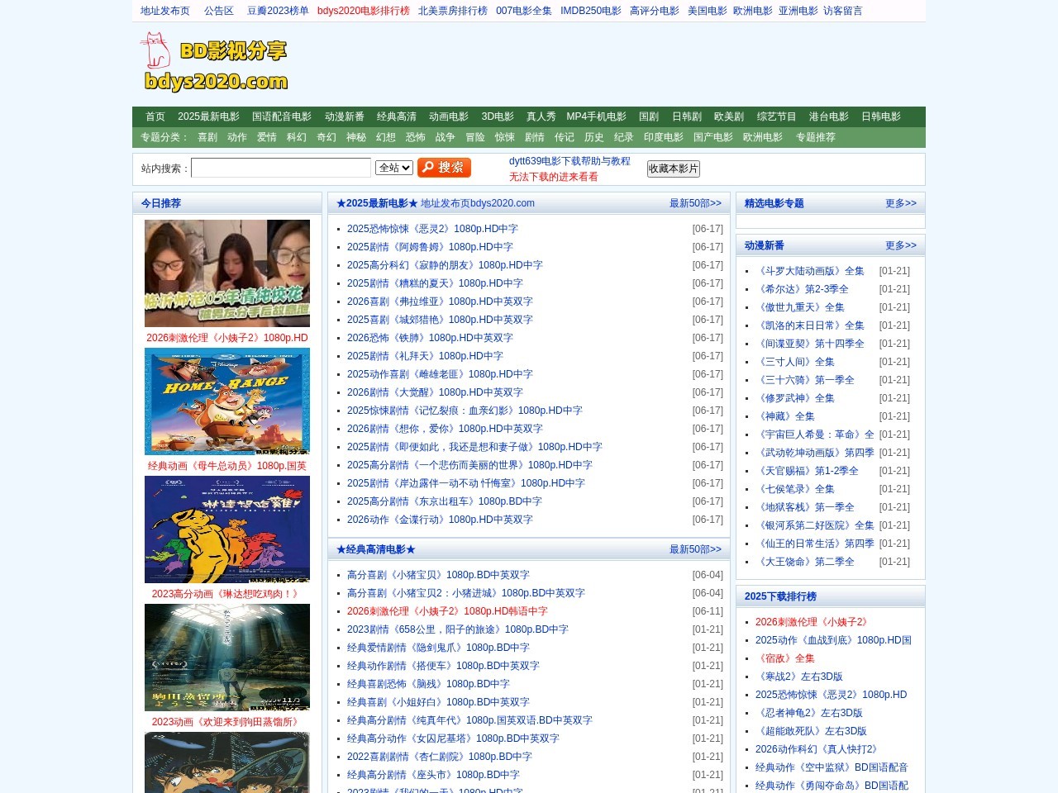Open 《修罗武神》全集 anime link
Image resolution: width=1058 pixels, height=793 pixels.
[x=795, y=398]
